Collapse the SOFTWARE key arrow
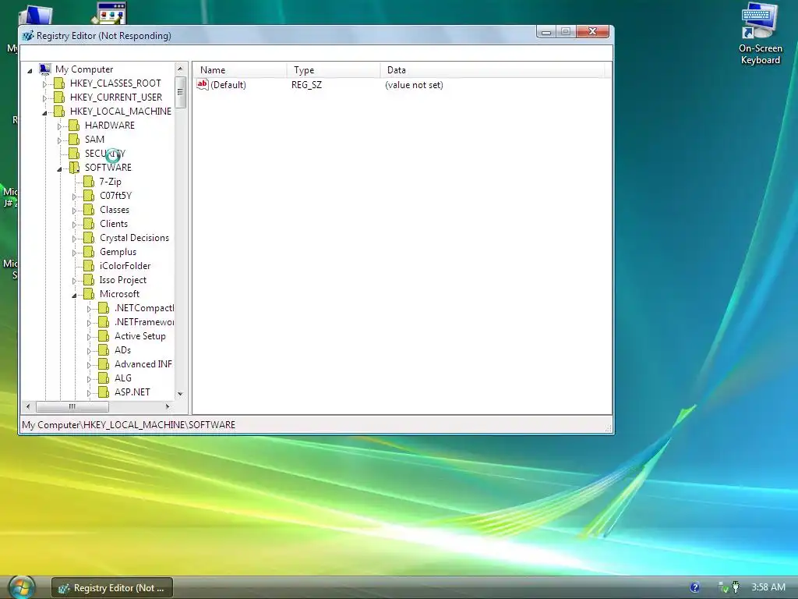 59,168
